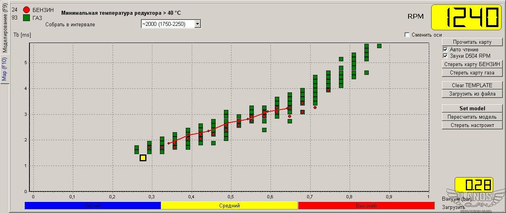Image resolution: width=506 pixels, height=213 pixels.
Task: Click the yellow RPM digital display
Action: pos(466,17)
